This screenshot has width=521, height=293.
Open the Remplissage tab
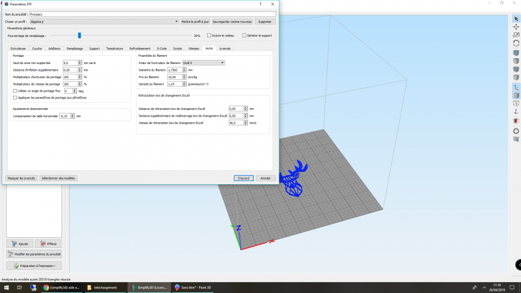coord(75,48)
